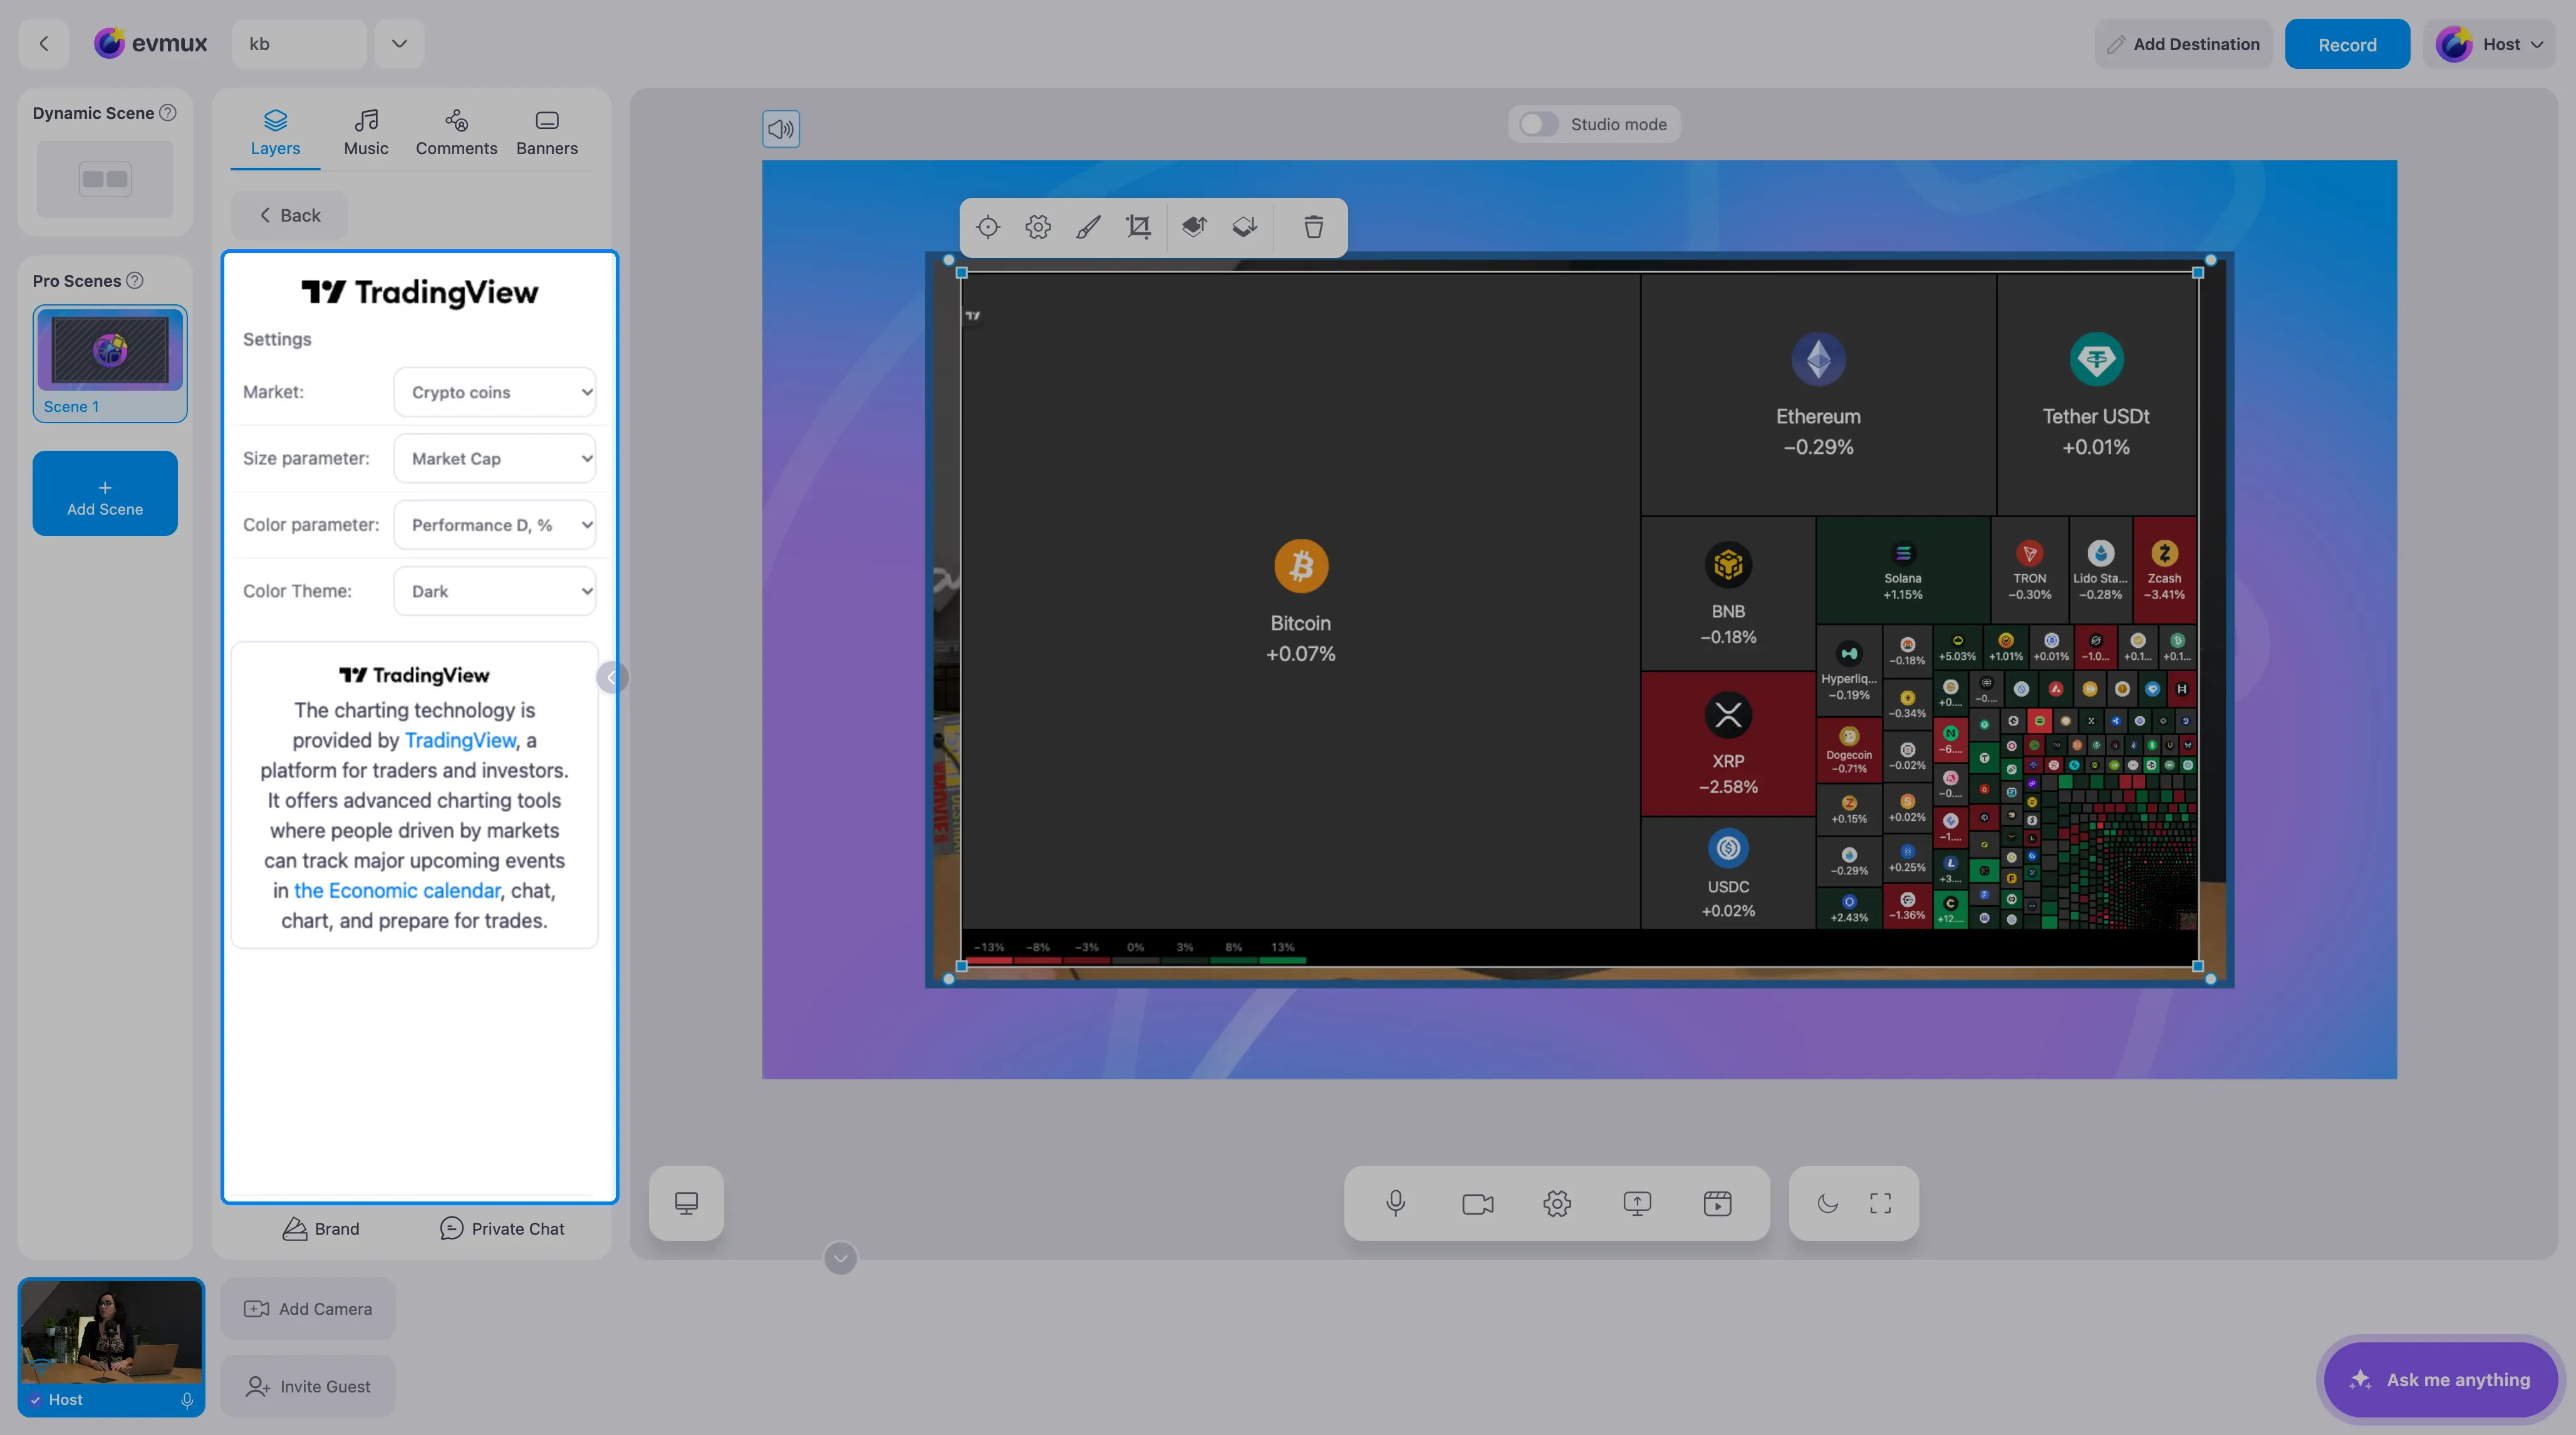Viewport: 2576px width, 1435px height.
Task: Expand the dropdown arrow next to kb
Action: tap(399, 43)
